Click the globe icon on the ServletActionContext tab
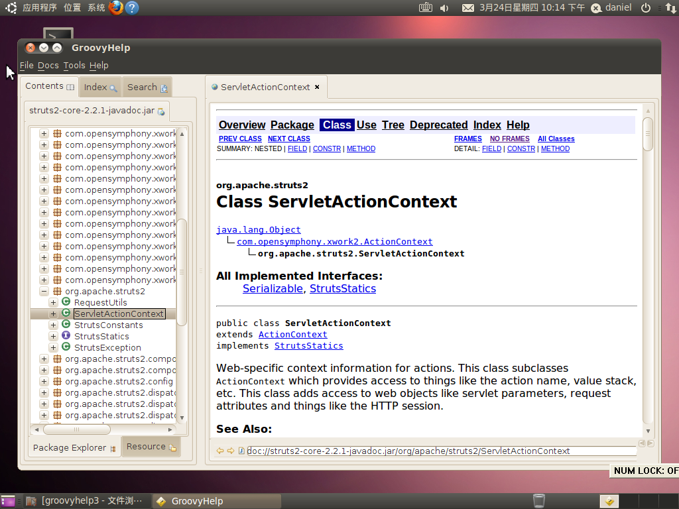Screen dimensions: 679x509 coord(214,87)
